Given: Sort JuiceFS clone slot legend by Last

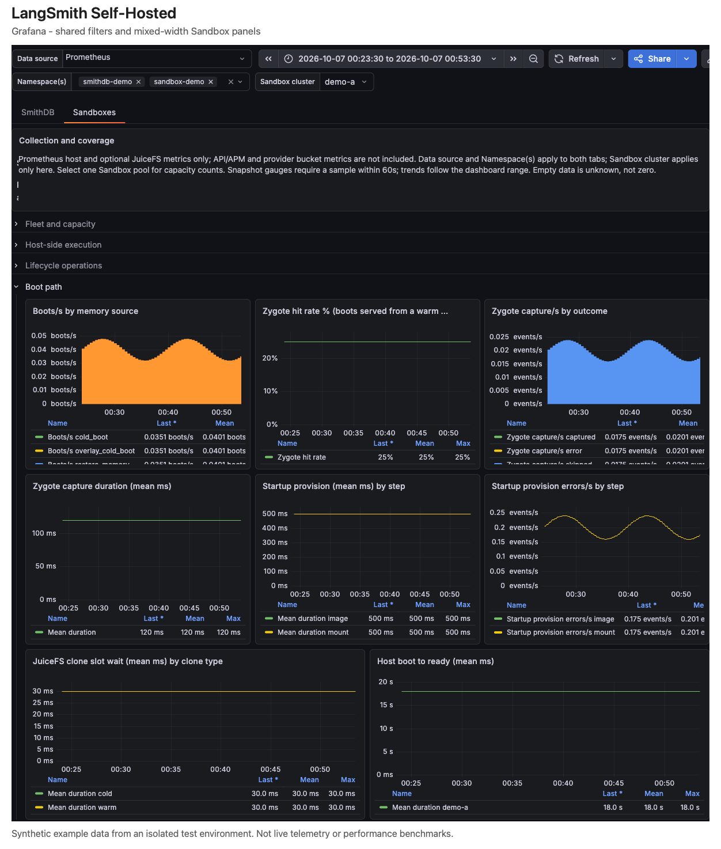Looking at the screenshot, I should pos(268,780).
